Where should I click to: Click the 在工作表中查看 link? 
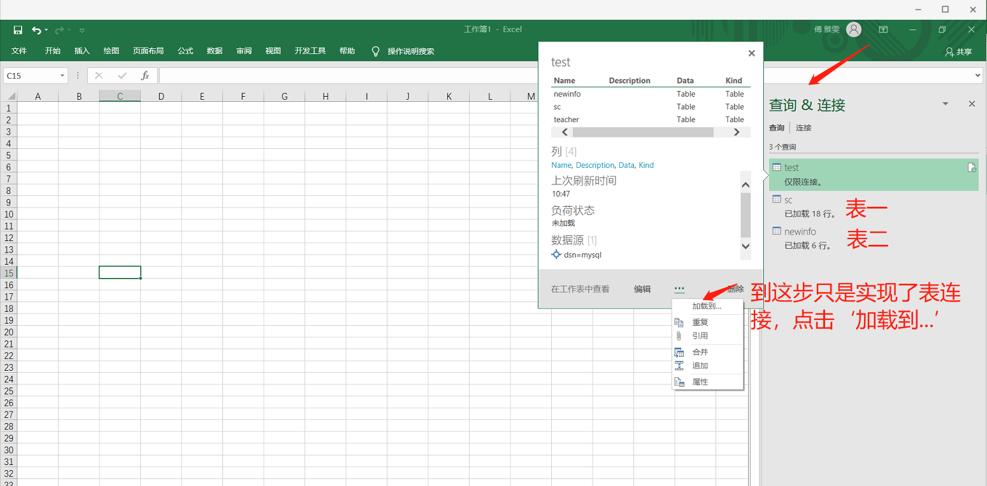coord(580,289)
